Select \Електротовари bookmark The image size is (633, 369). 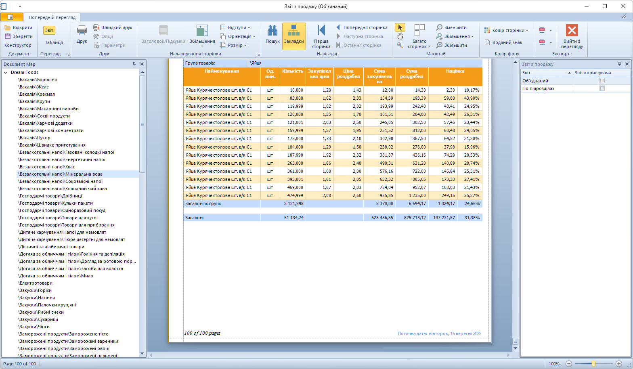pos(36,283)
